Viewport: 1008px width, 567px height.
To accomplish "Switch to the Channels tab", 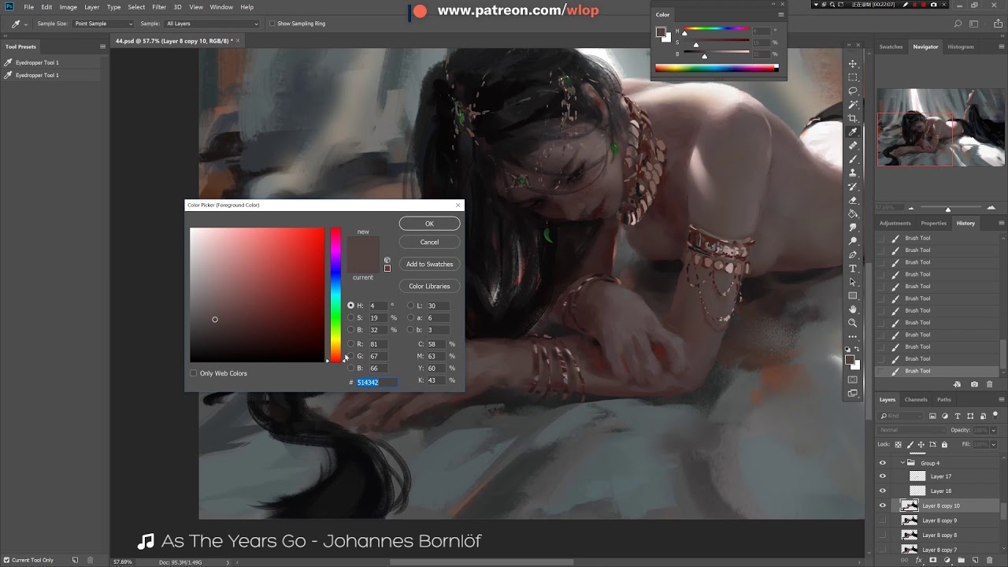I will click(916, 399).
